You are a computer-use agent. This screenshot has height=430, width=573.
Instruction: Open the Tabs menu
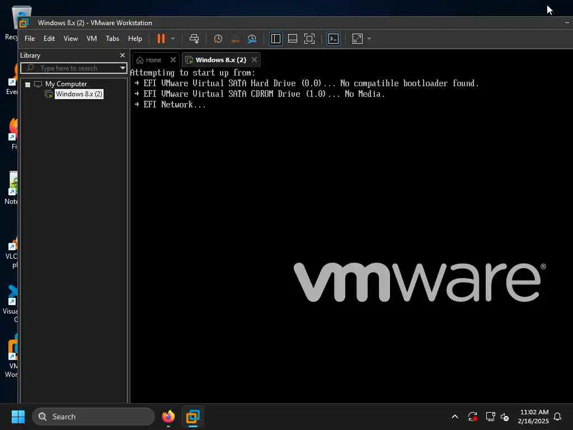coord(112,39)
